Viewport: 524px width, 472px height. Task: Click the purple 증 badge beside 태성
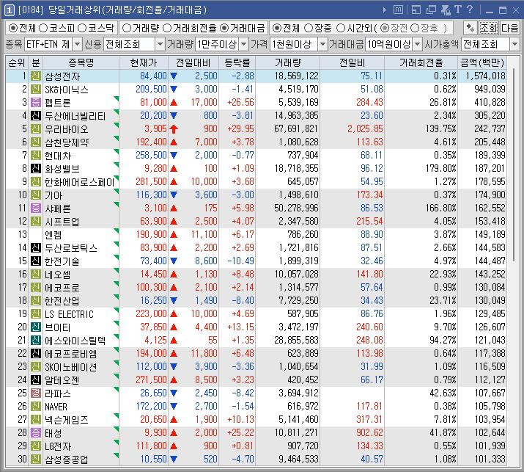[x=36, y=433]
